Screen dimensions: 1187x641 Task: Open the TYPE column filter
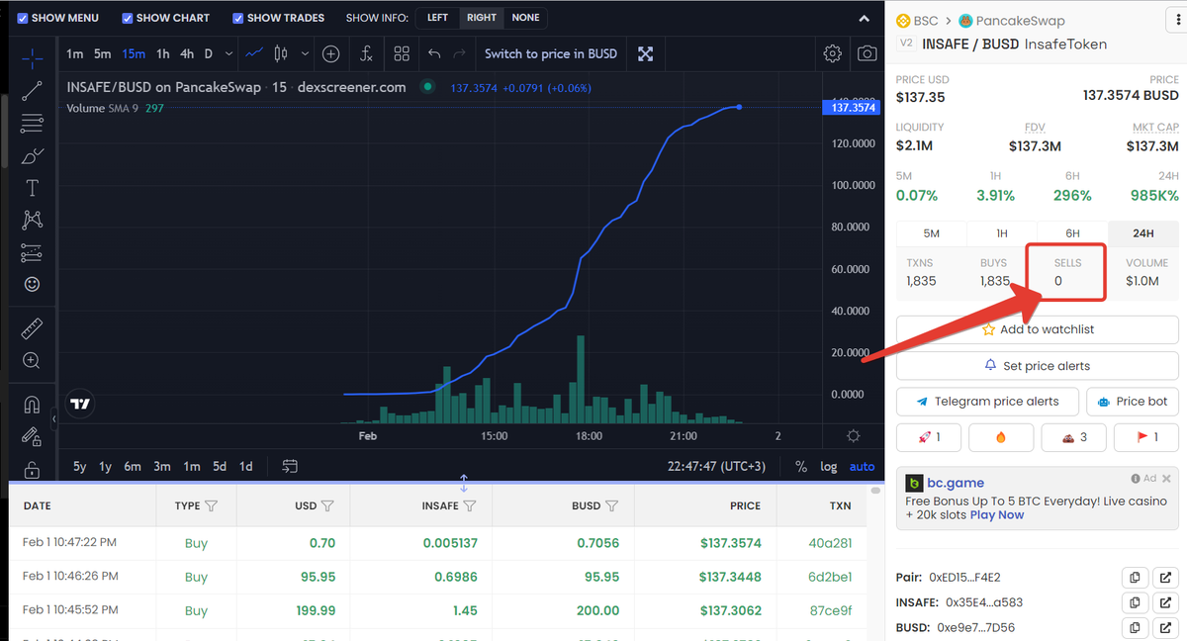[211, 505]
